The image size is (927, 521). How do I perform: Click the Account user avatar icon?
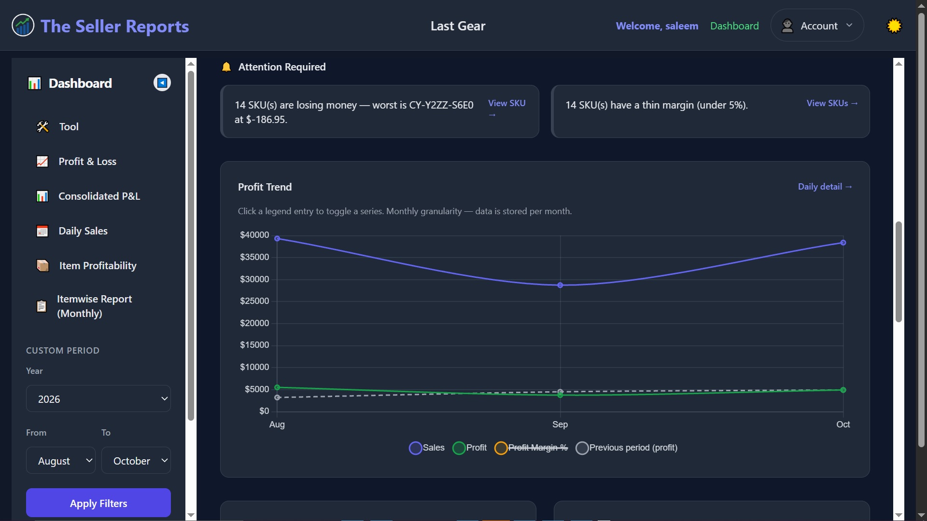(x=787, y=26)
